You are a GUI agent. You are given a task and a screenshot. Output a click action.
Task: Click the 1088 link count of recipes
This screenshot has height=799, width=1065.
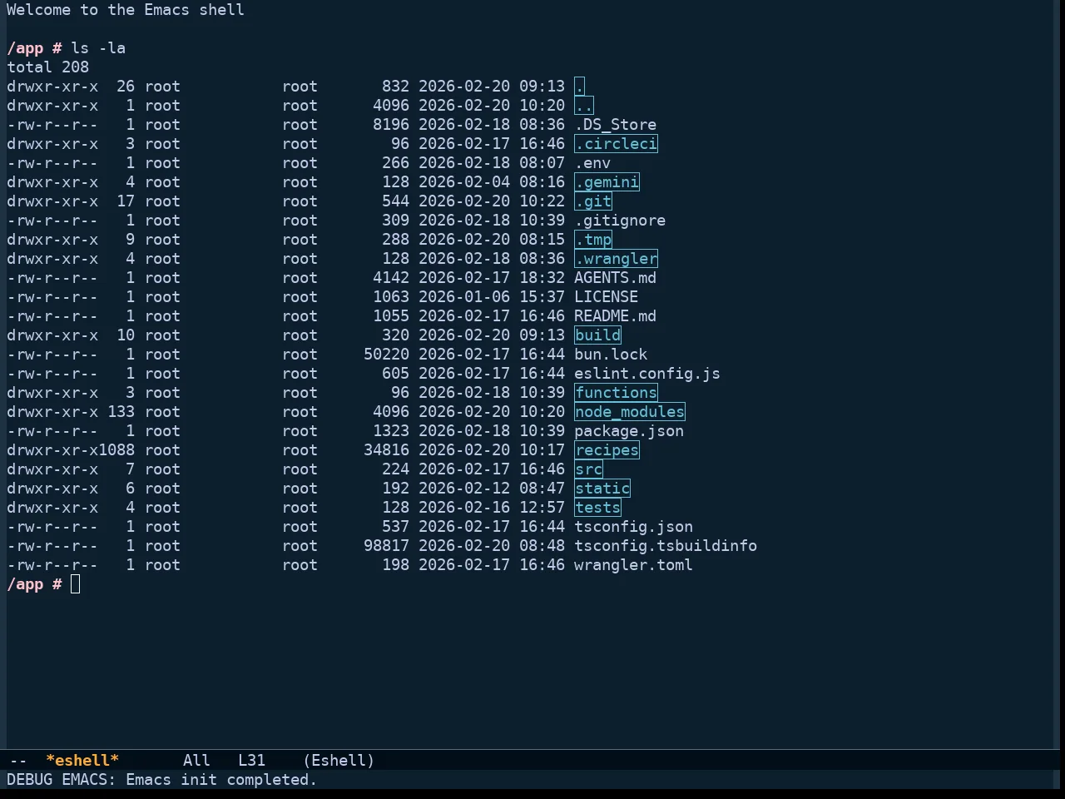[116, 450]
